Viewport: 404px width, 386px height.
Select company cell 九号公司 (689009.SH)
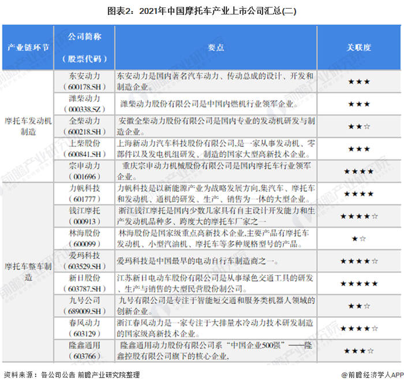84,306
